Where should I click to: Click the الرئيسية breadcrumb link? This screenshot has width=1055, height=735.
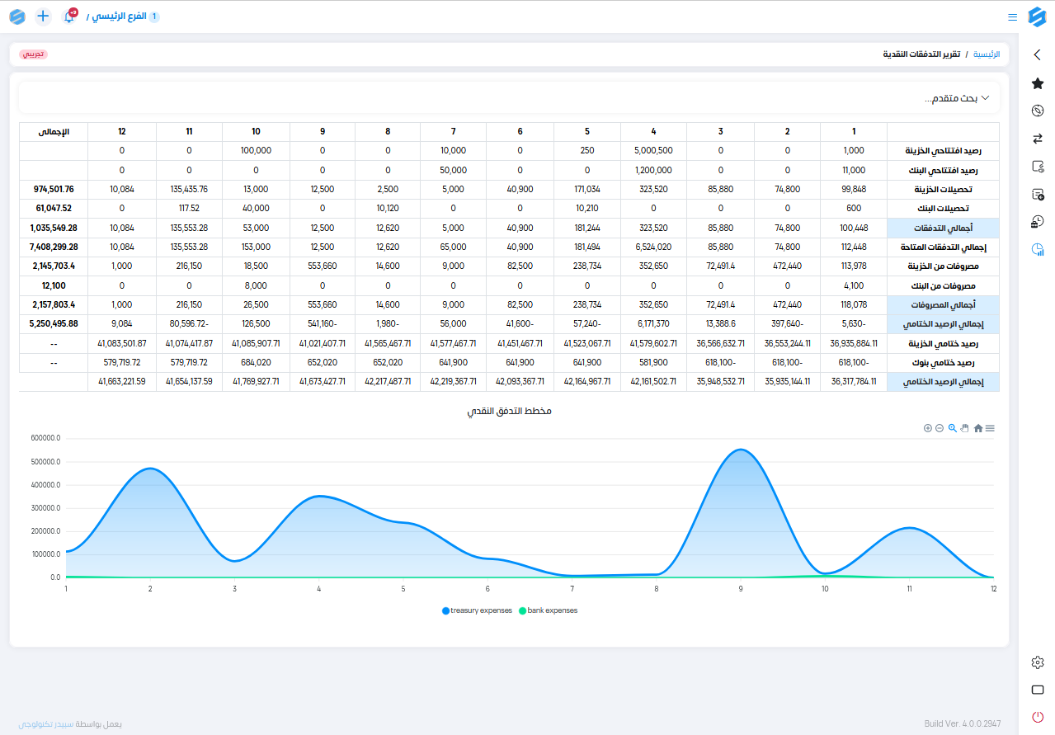[x=986, y=54]
